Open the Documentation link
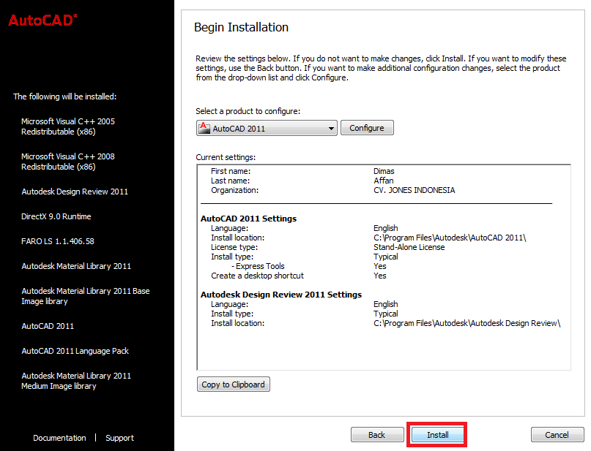This screenshot has height=451, width=591. (59, 438)
